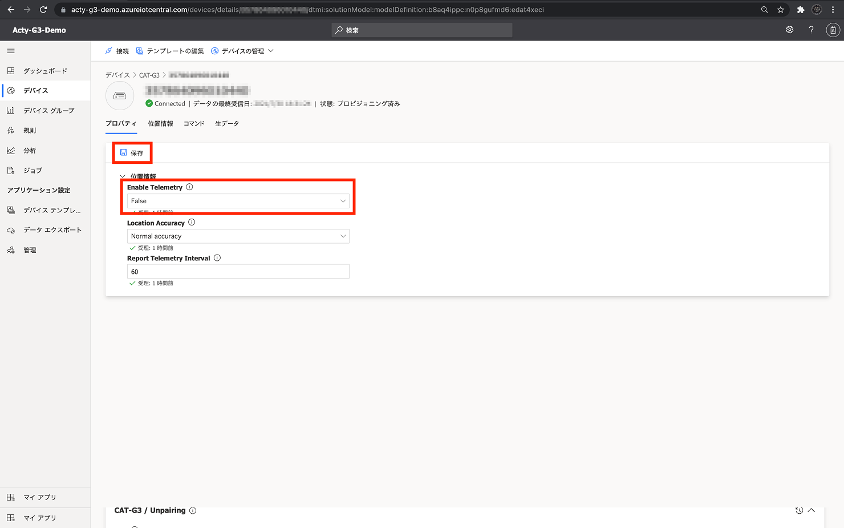Open the browser extensions puzzle icon

coord(801,10)
